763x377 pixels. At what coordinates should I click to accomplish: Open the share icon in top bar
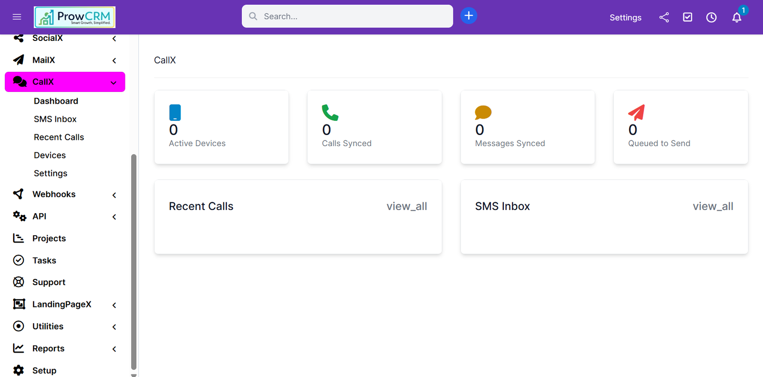664,18
